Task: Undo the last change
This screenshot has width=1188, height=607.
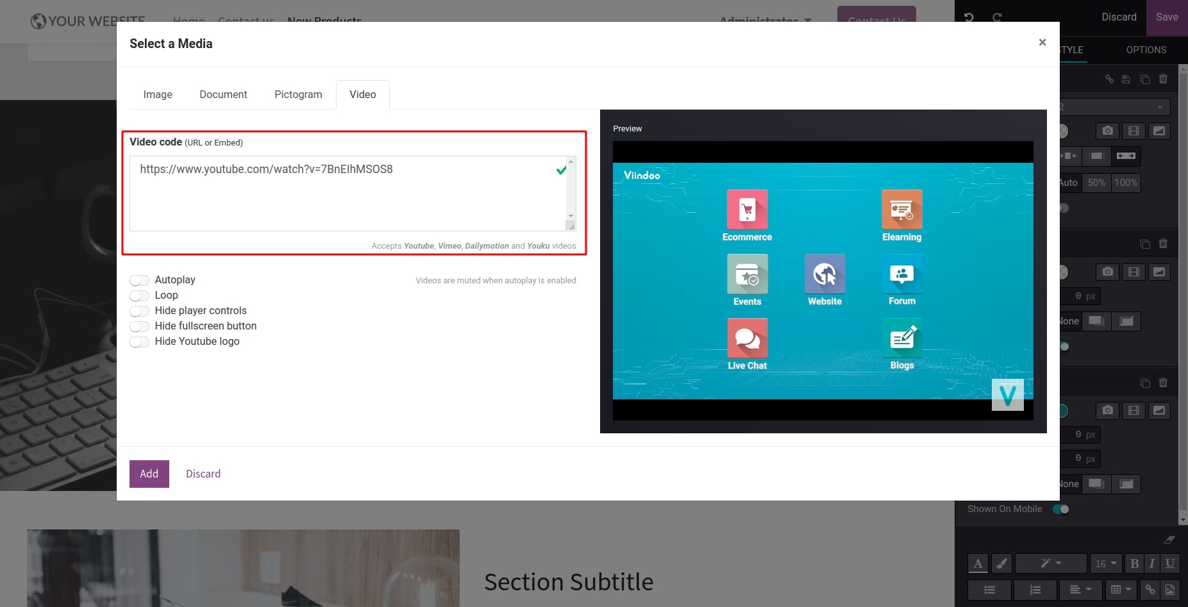Action: click(x=969, y=17)
